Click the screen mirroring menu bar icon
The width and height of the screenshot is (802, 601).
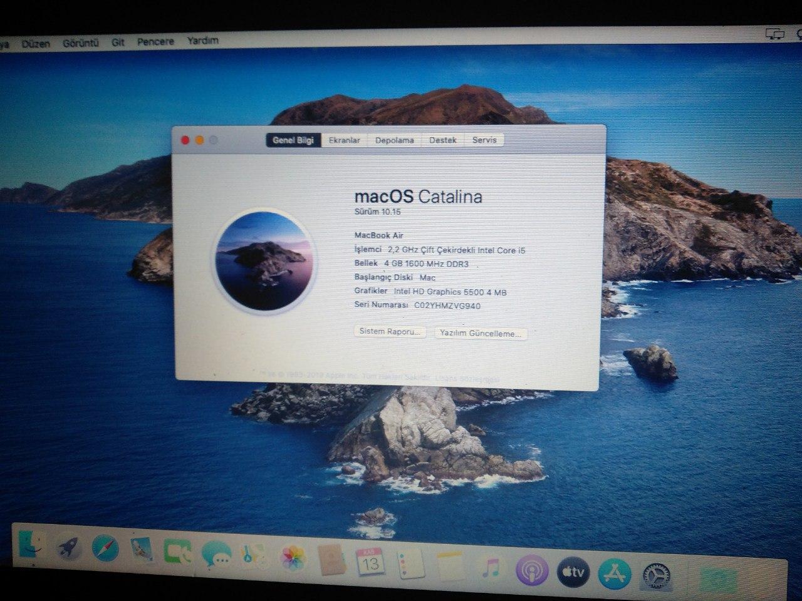point(775,34)
